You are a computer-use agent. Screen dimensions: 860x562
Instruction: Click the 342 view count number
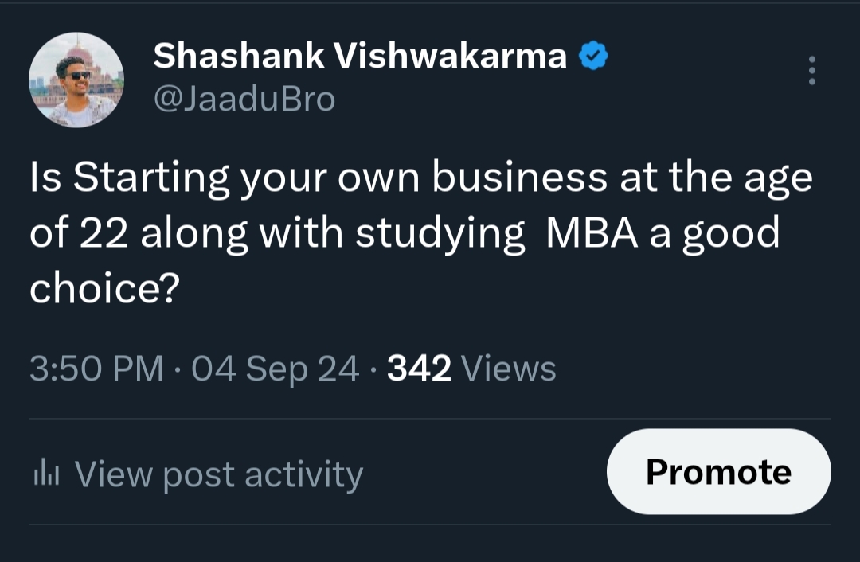[419, 369]
